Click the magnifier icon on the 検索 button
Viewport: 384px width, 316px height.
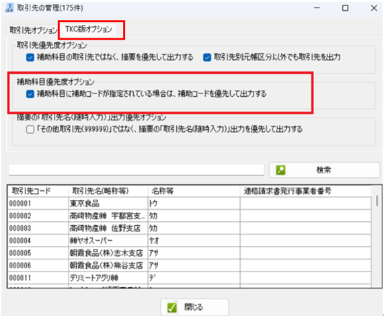[x=280, y=170]
